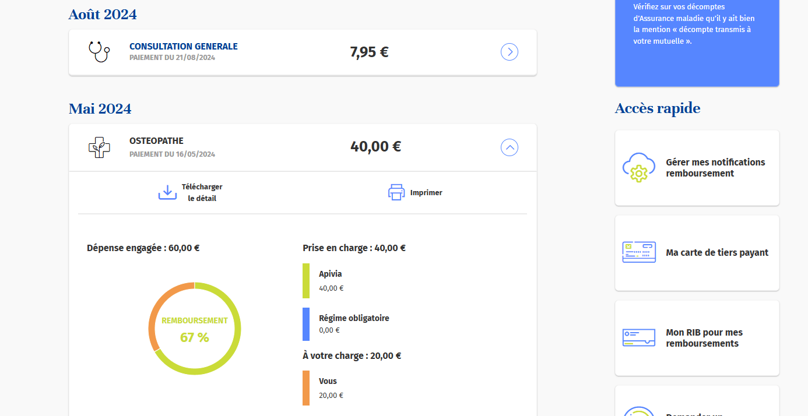This screenshot has height=416, width=808.
Task: Click the OSTEOPATHE title
Action: pos(156,141)
